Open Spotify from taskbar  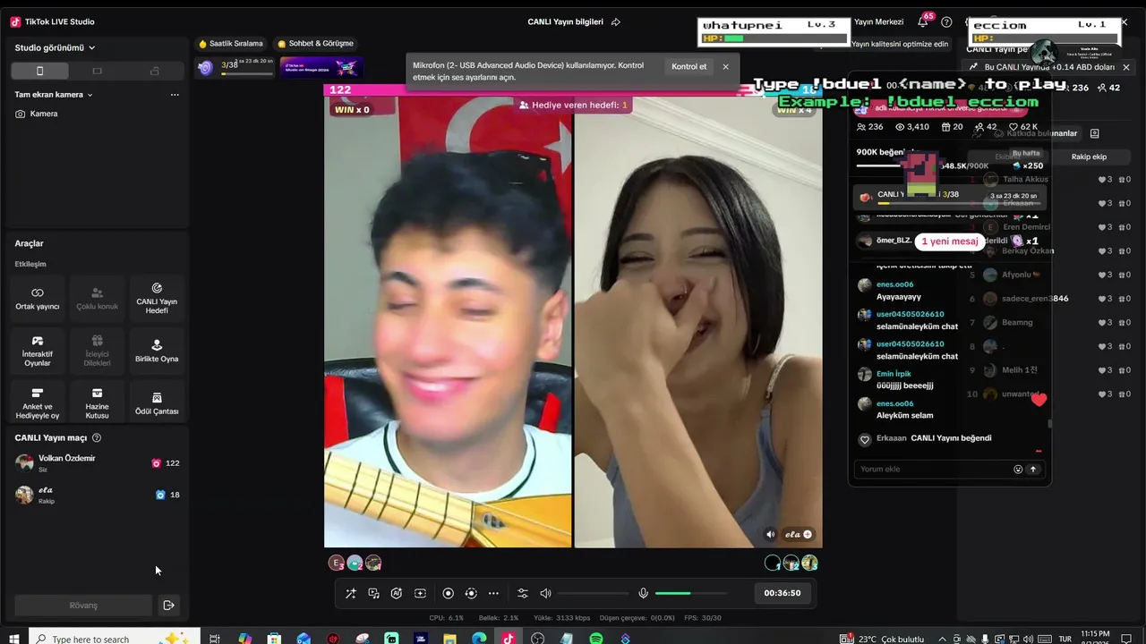596,639
